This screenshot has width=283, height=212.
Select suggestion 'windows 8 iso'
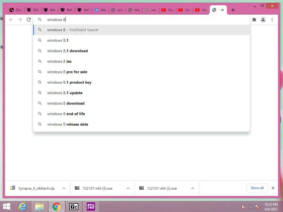tap(142, 61)
